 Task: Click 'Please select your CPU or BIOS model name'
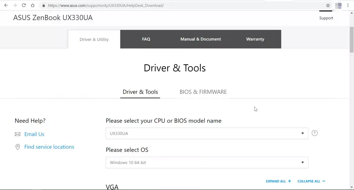pyautogui.click(x=164, y=121)
